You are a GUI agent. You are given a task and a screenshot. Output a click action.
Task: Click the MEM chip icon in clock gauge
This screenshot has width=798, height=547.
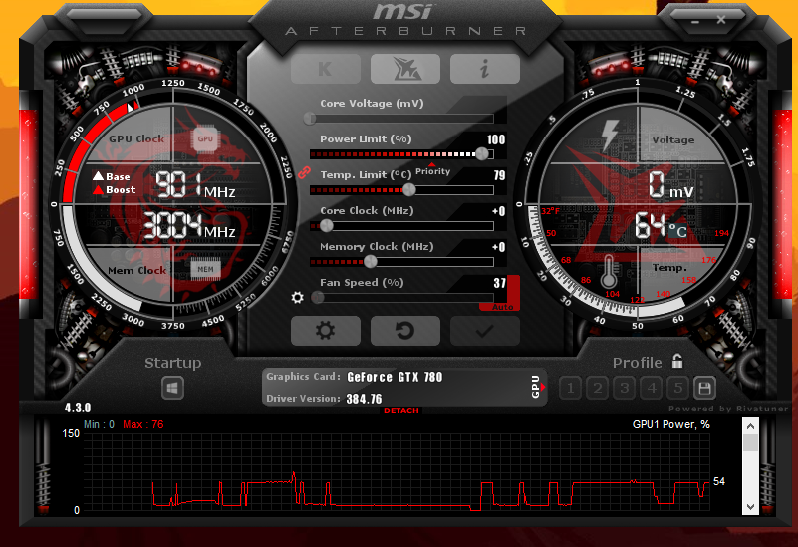pyautogui.click(x=205, y=269)
